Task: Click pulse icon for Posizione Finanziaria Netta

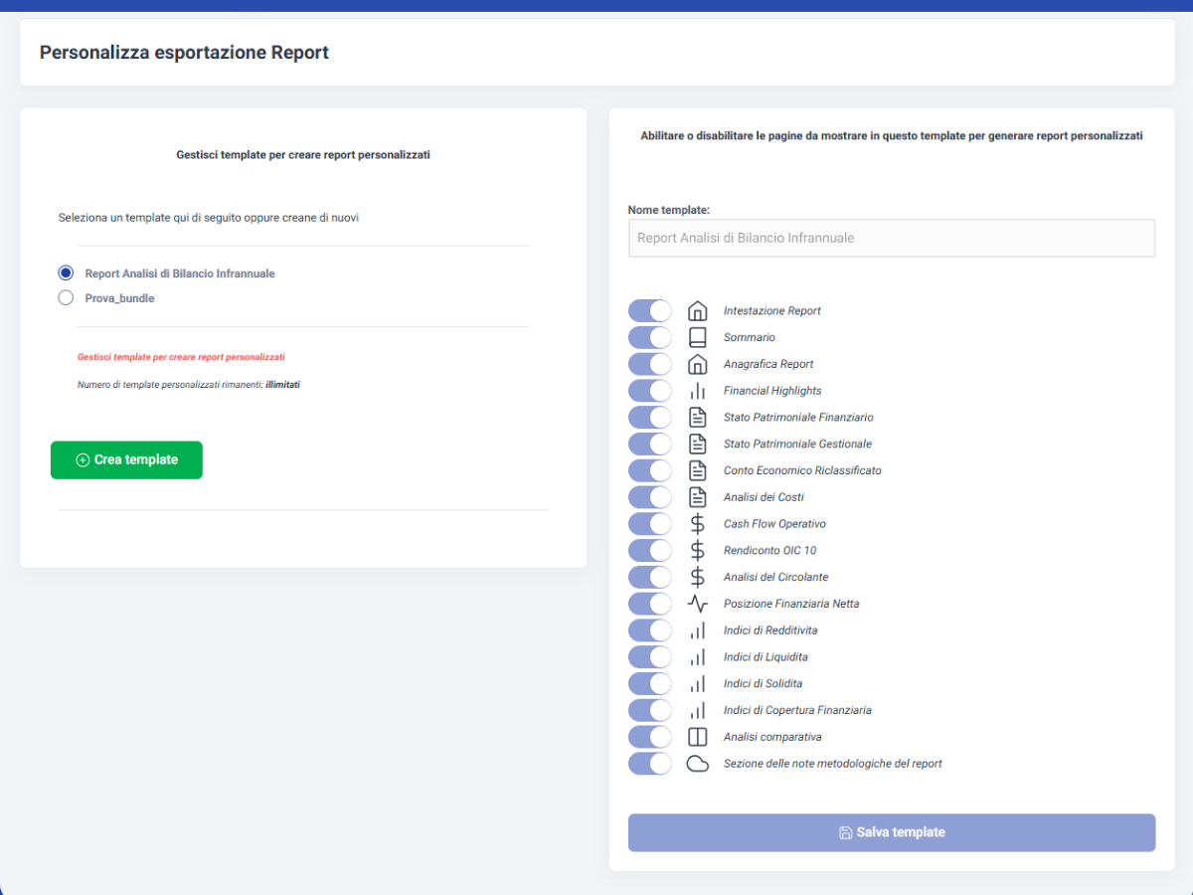Action: click(x=698, y=604)
